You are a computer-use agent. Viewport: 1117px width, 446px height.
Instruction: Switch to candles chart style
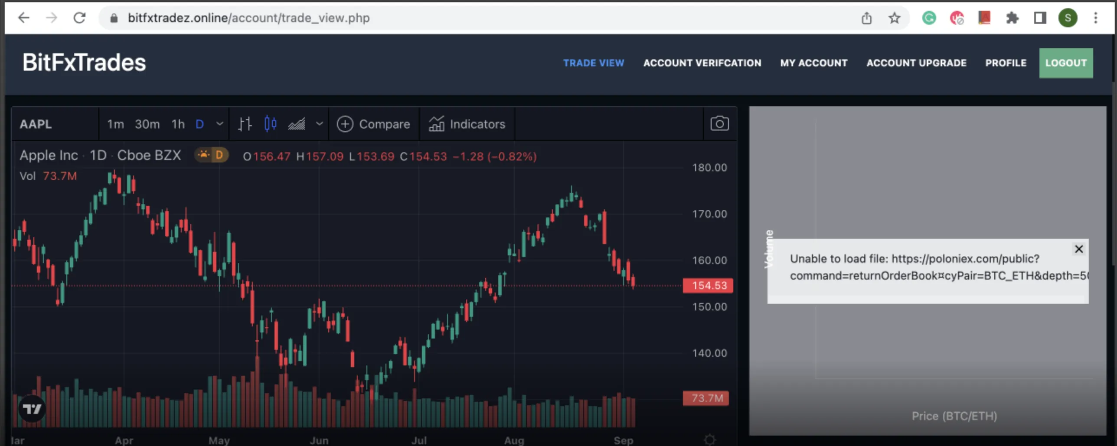coord(270,124)
